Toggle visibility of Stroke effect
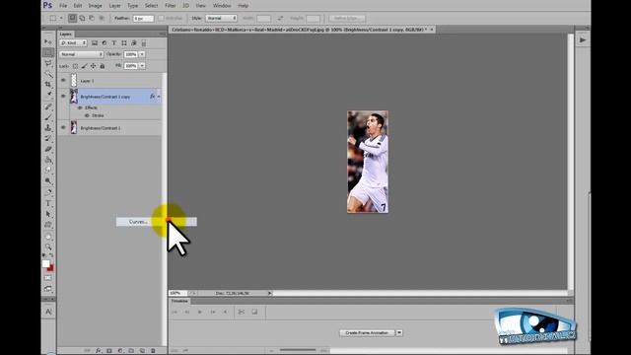631x355 pixels. (x=87, y=115)
